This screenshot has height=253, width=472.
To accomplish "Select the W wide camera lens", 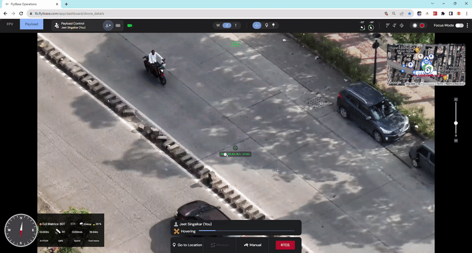I will pos(218,25).
